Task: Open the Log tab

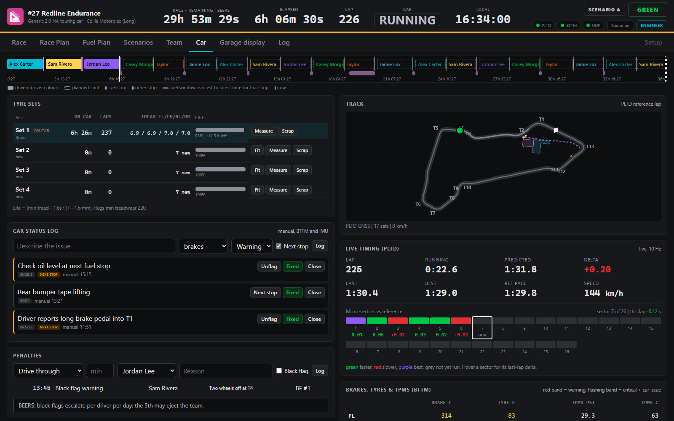Action: (284, 43)
